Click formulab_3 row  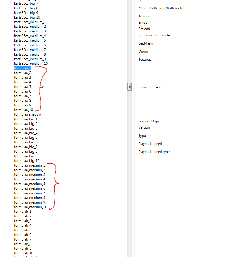click(x=23, y=221)
